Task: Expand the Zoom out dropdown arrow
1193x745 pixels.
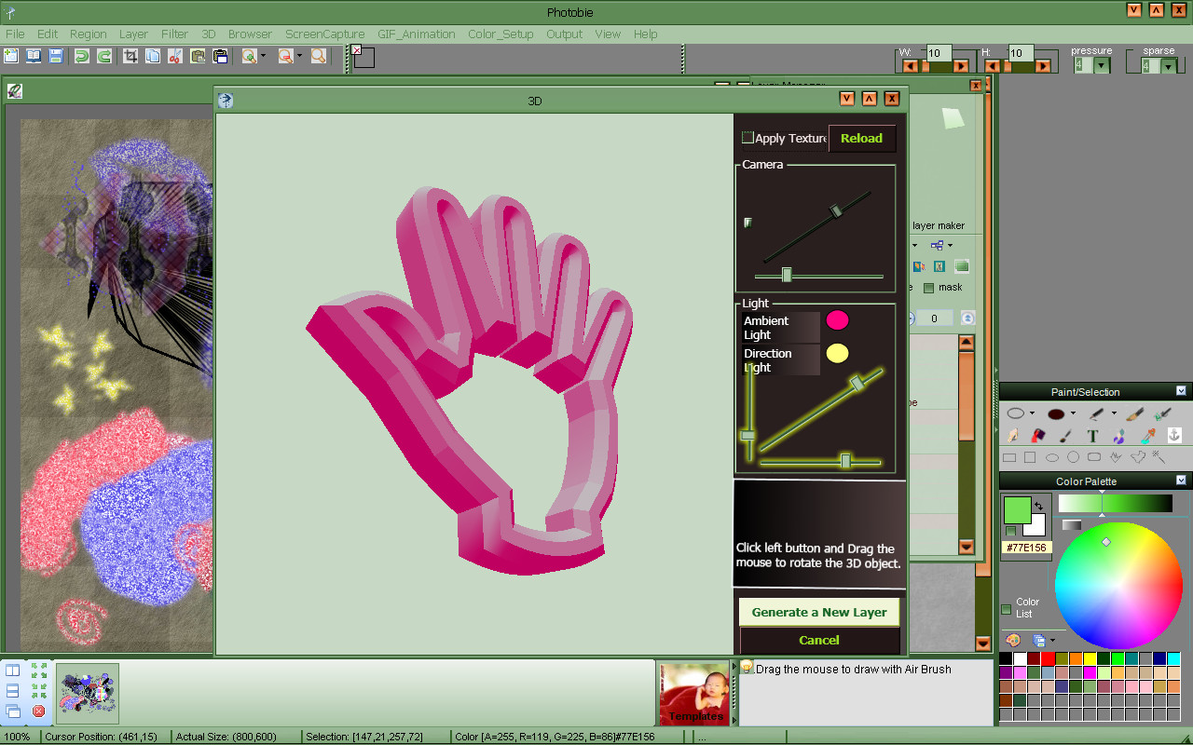Action: click(299, 56)
